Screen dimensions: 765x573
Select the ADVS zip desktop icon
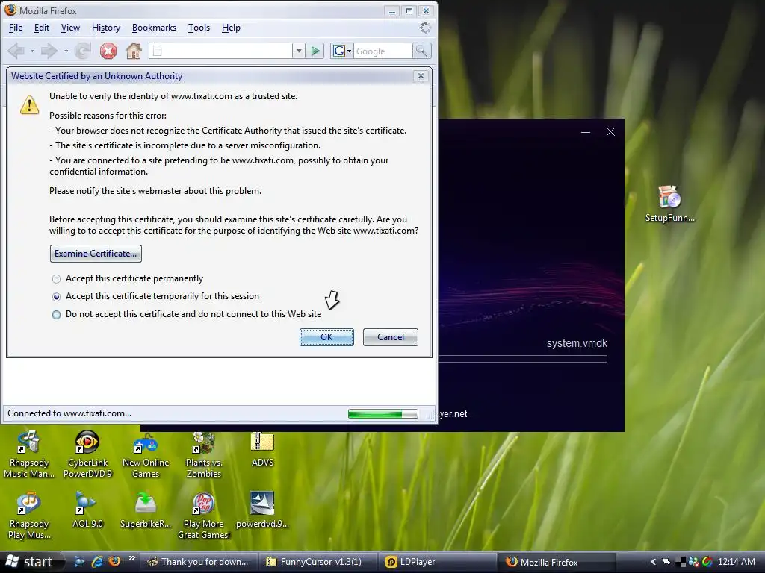click(x=262, y=448)
